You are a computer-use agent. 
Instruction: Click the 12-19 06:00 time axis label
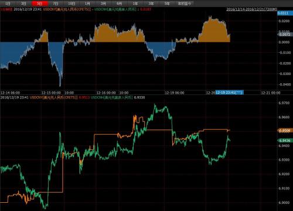pyautogui.click(x=175, y=93)
